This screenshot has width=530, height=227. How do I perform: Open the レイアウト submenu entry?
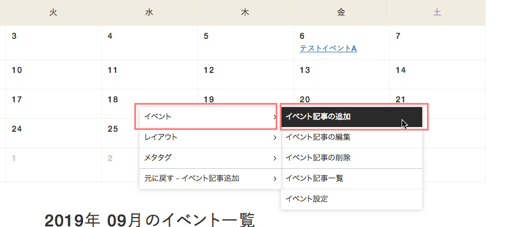210,138
